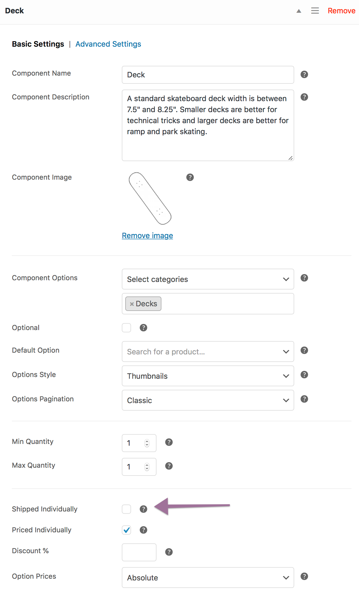
Task: Click the Option Prices help icon
Action: point(304,576)
